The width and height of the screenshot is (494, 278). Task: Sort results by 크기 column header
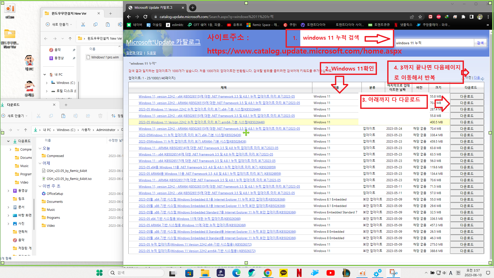[x=438, y=88]
